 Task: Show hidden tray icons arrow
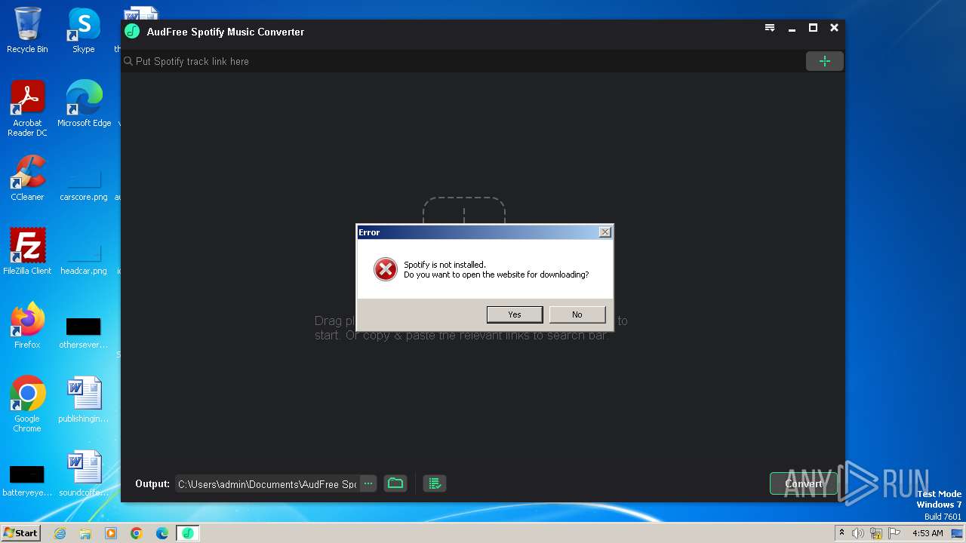pyautogui.click(x=841, y=532)
